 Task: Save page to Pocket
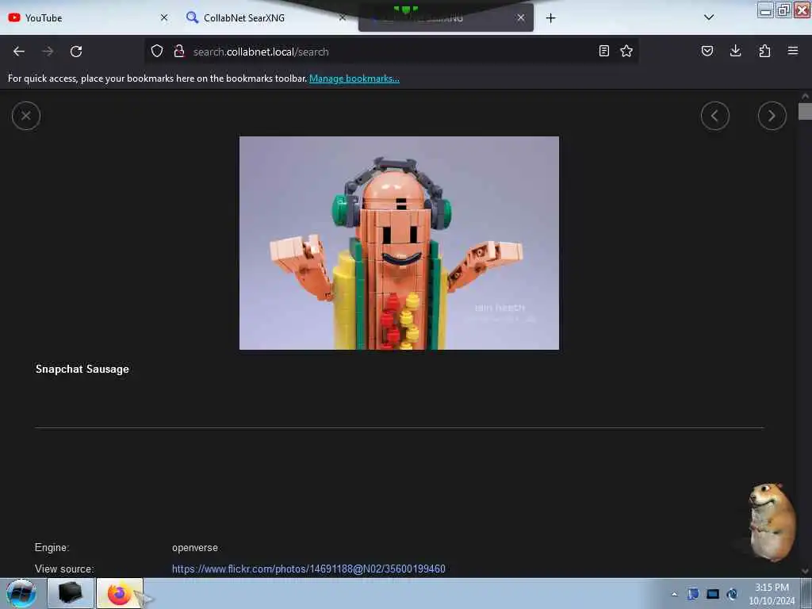click(707, 51)
